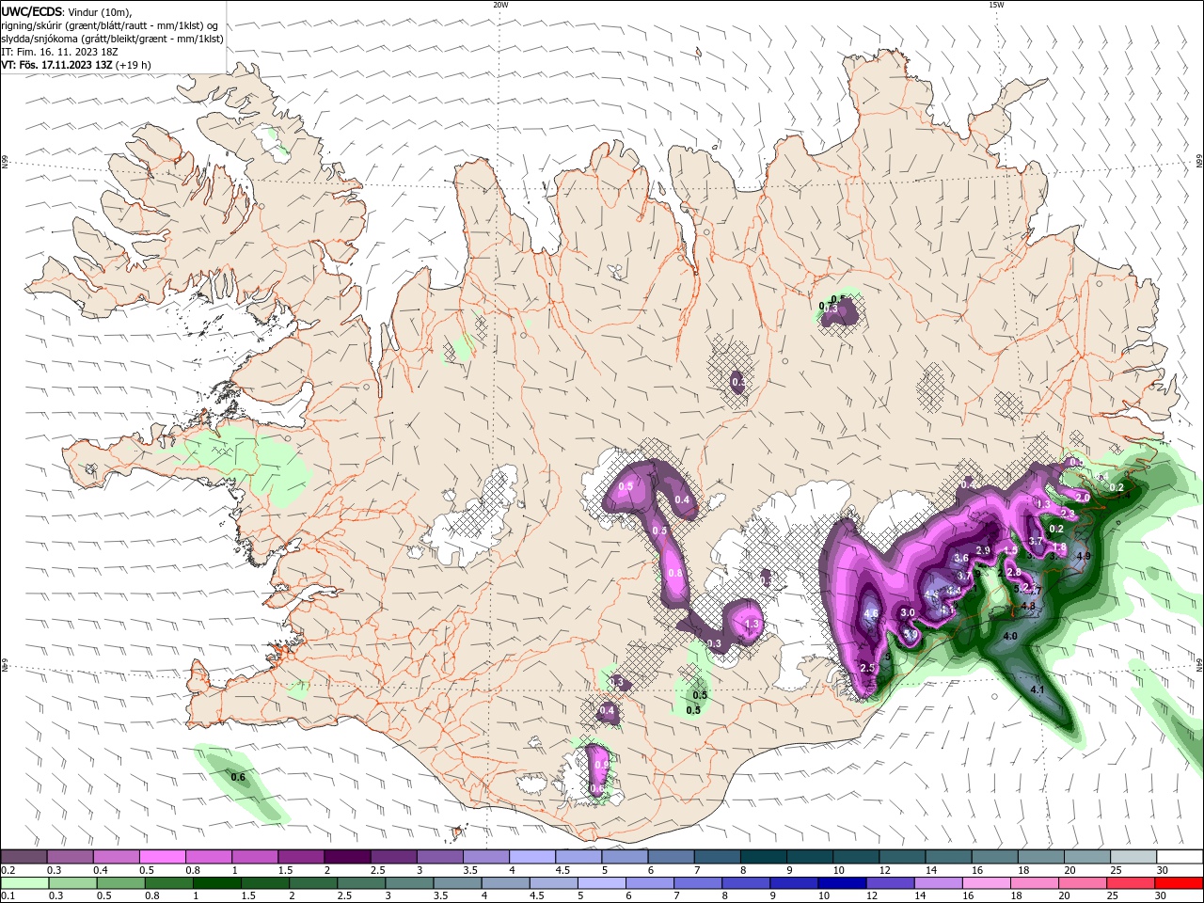Screen dimensions: 1204x903
Task: Click the '0.3' label in the snow legend row
Action: [x=54, y=870]
